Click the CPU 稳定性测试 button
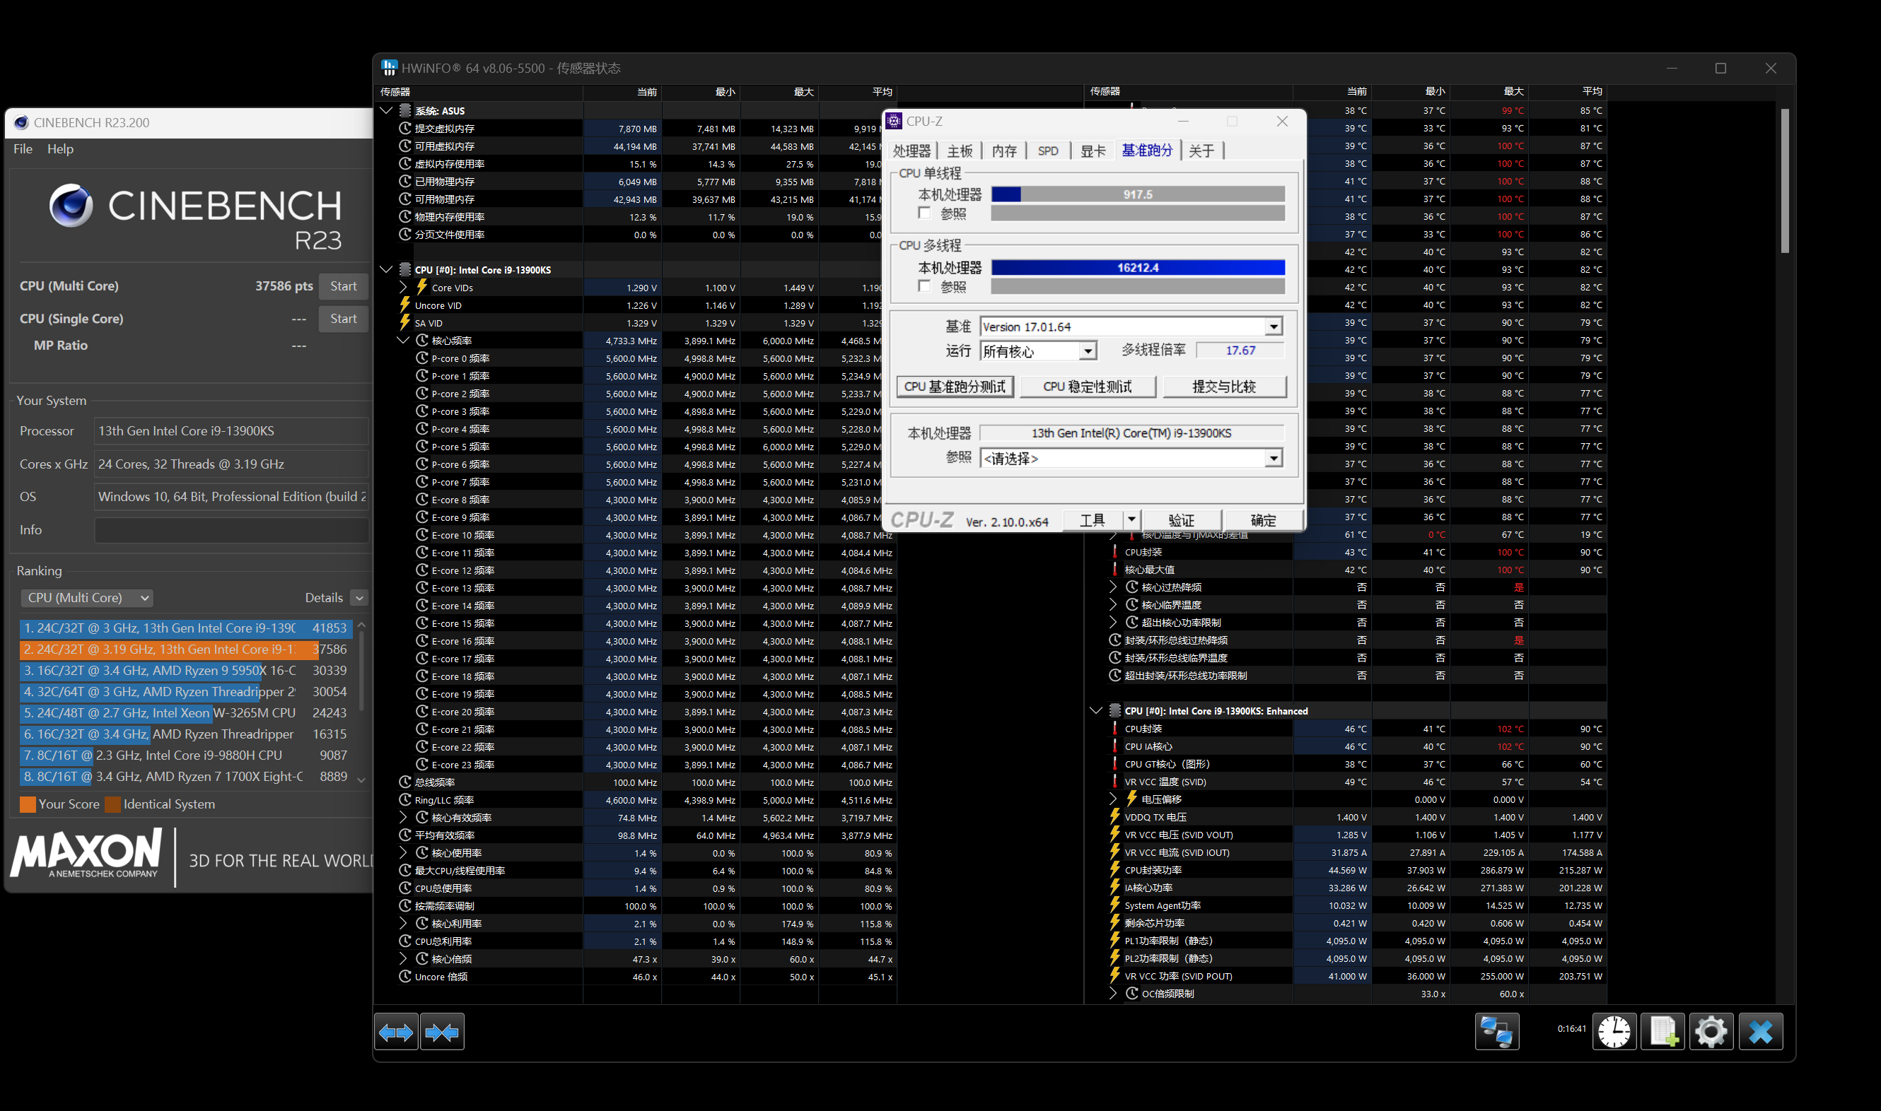Image resolution: width=1881 pixels, height=1111 pixels. point(1088,387)
